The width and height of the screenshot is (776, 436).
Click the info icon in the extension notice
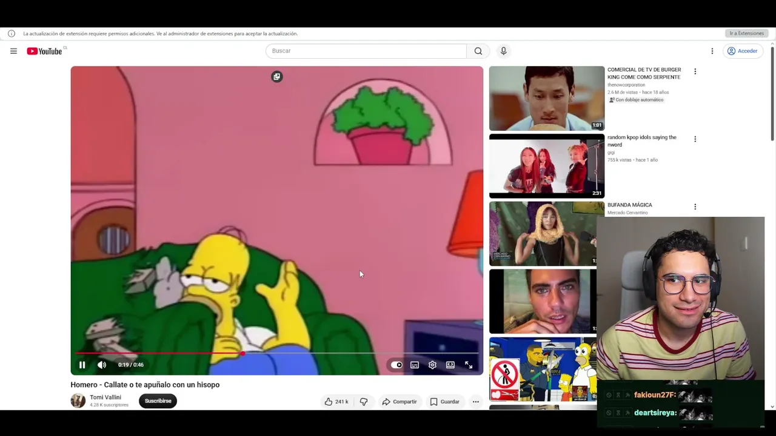11,33
